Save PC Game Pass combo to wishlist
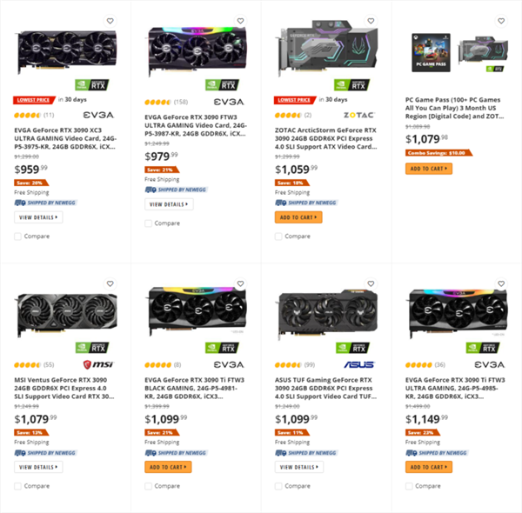Screen dimensions: 522x513 (501, 21)
